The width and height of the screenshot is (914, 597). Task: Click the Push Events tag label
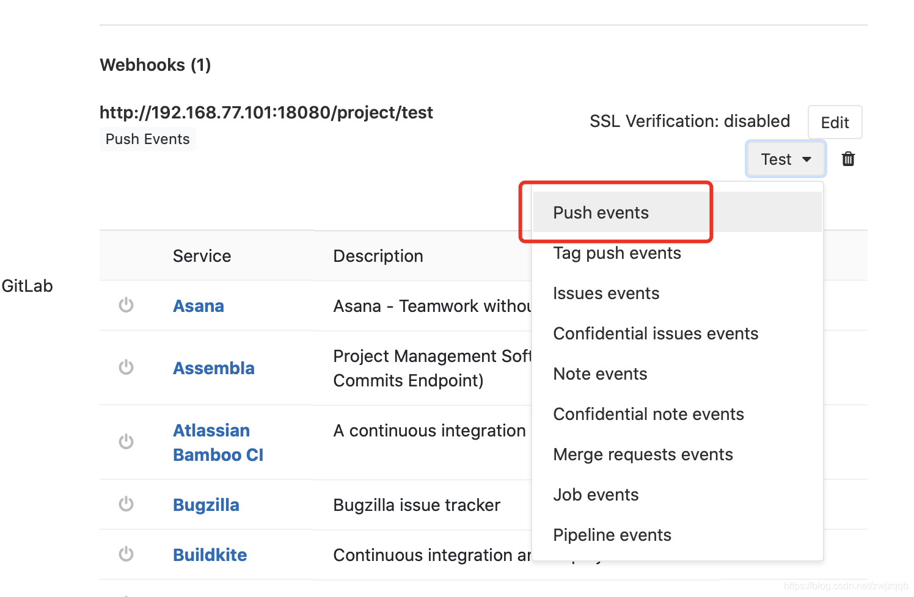point(147,139)
